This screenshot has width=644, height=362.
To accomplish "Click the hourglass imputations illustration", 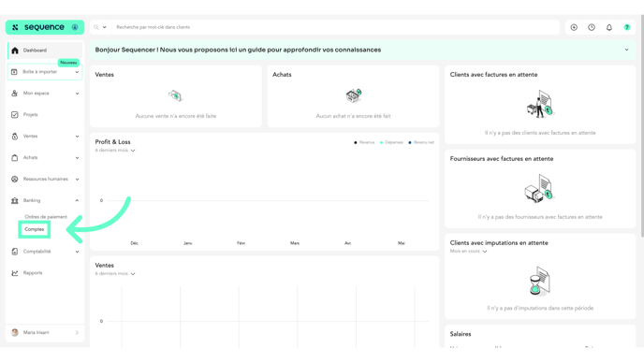I will [x=540, y=282].
